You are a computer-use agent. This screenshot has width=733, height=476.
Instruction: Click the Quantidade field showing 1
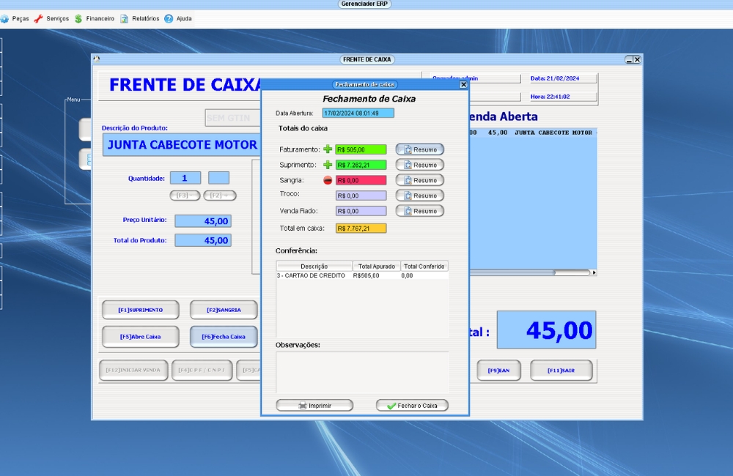[185, 178]
